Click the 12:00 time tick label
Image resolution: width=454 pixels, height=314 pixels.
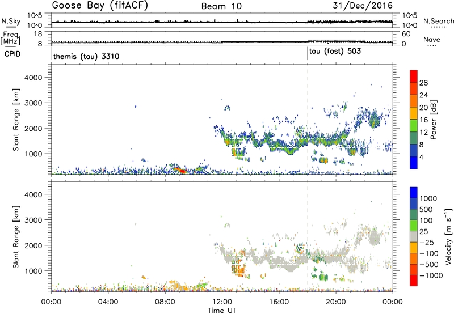point(222,302)
